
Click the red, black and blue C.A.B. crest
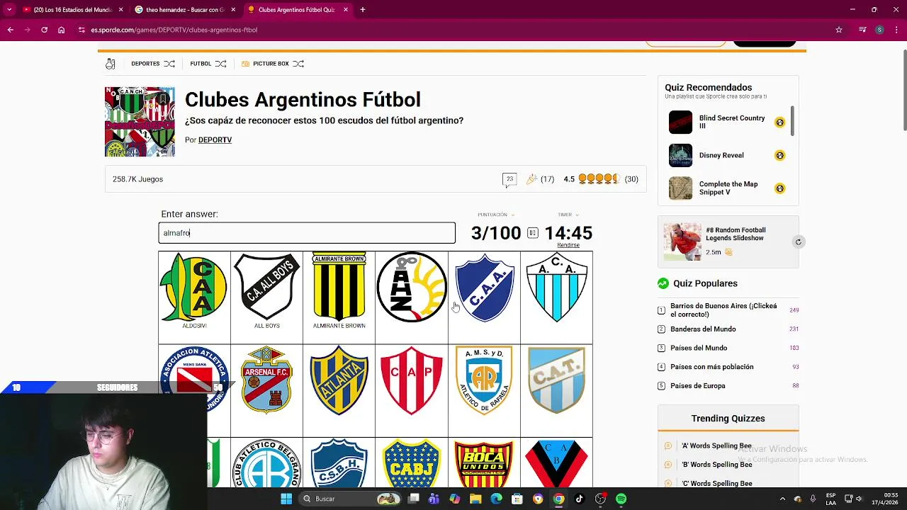557,463
